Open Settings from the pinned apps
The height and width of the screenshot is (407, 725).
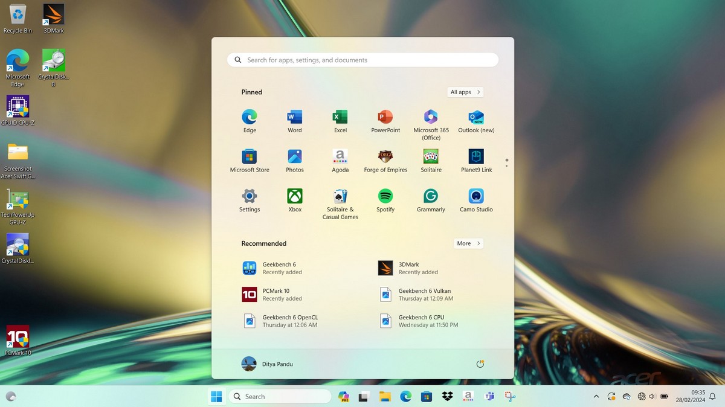(x=250, y=201)
